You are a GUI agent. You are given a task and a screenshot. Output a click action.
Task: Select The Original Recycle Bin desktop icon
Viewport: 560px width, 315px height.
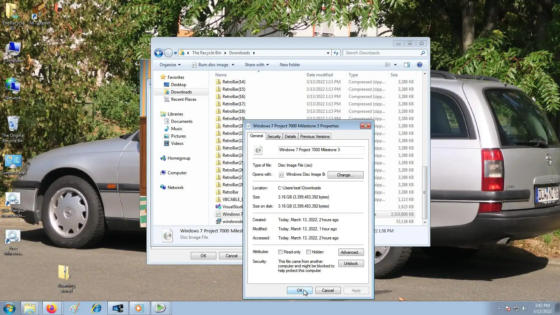point(13,129)
